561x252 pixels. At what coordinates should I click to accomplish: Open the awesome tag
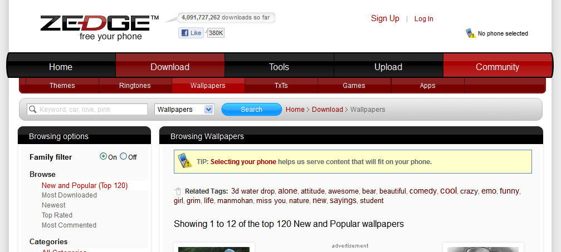343,191
